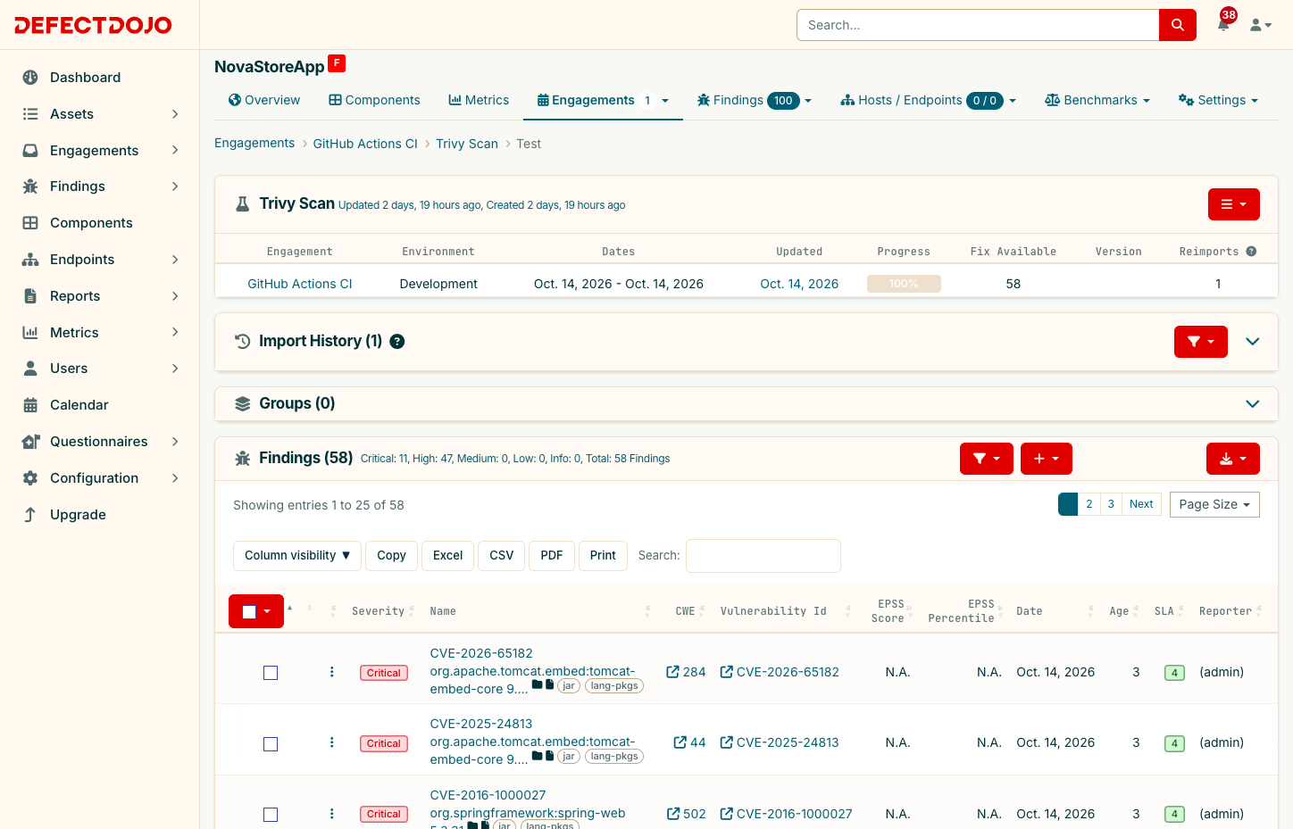Image resolution: width=1293 pixels, height=829 pixels.
Task: Open the findings download report button
Action: pos(1232,459)
